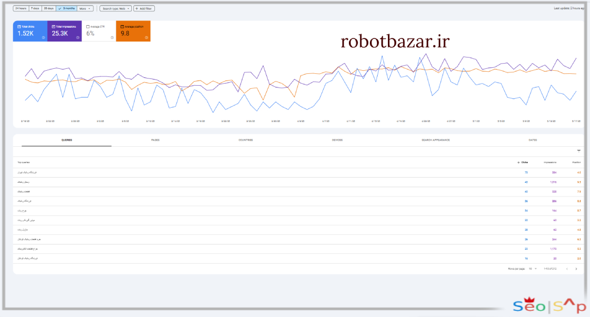
Task: Open the Rows per page dropdown
Action: pyautogui.click(x=533, y=269)
